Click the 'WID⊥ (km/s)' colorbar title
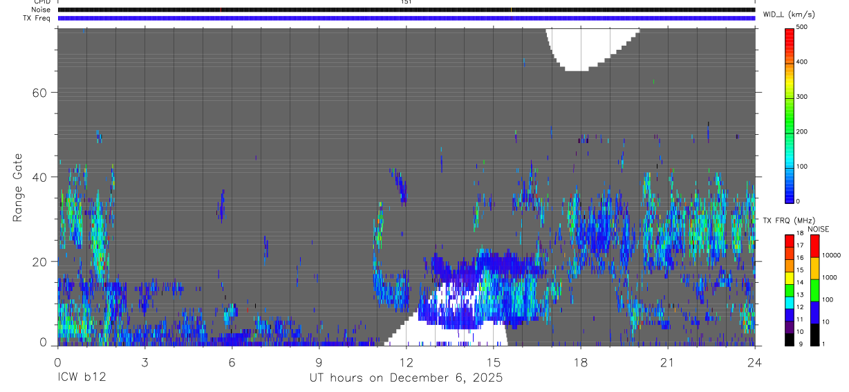This screenshot has width=849, height=392. [788, 14]
